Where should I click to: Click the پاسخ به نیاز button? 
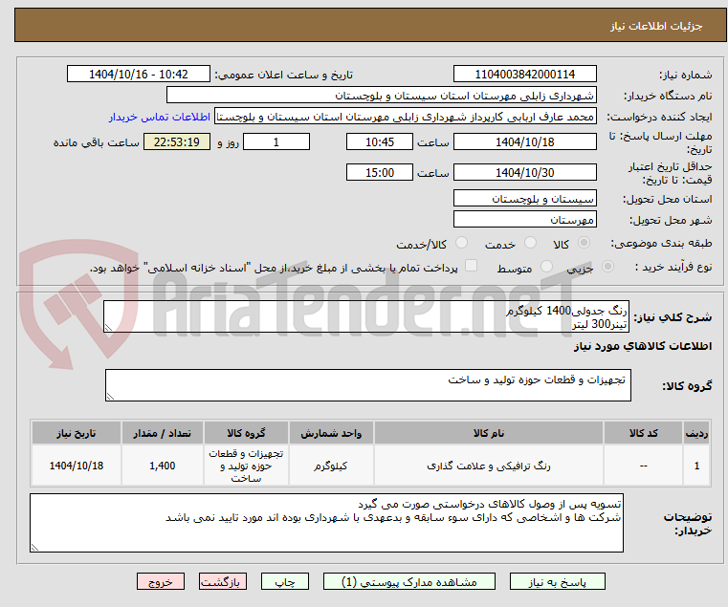tap(557, 581)
